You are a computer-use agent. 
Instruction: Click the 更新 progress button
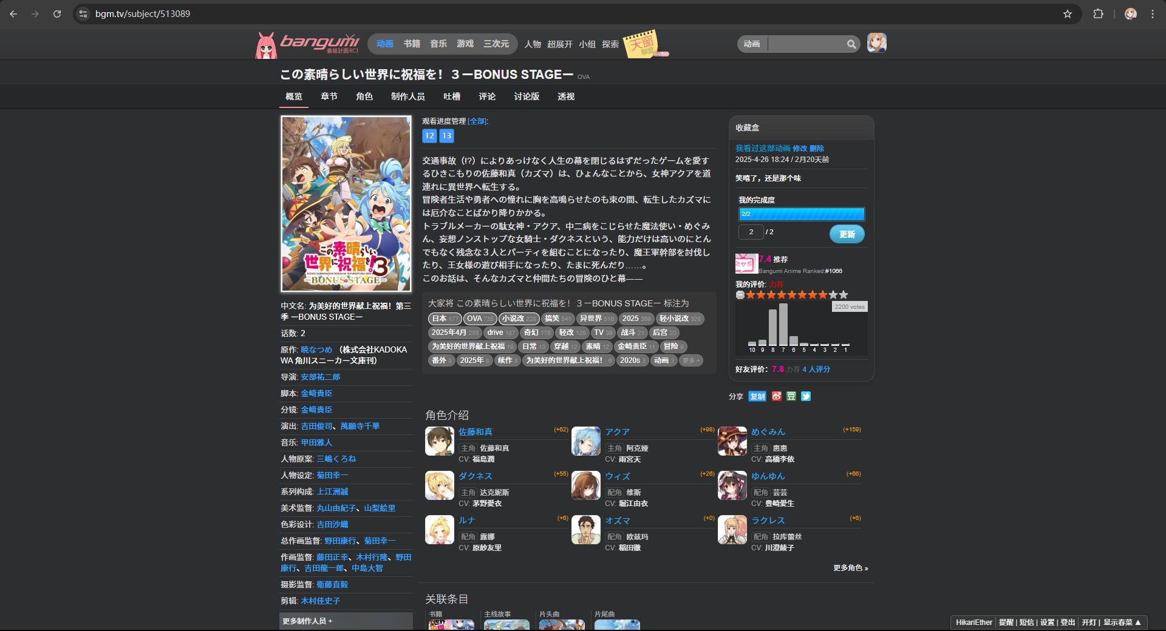point(847,234)
